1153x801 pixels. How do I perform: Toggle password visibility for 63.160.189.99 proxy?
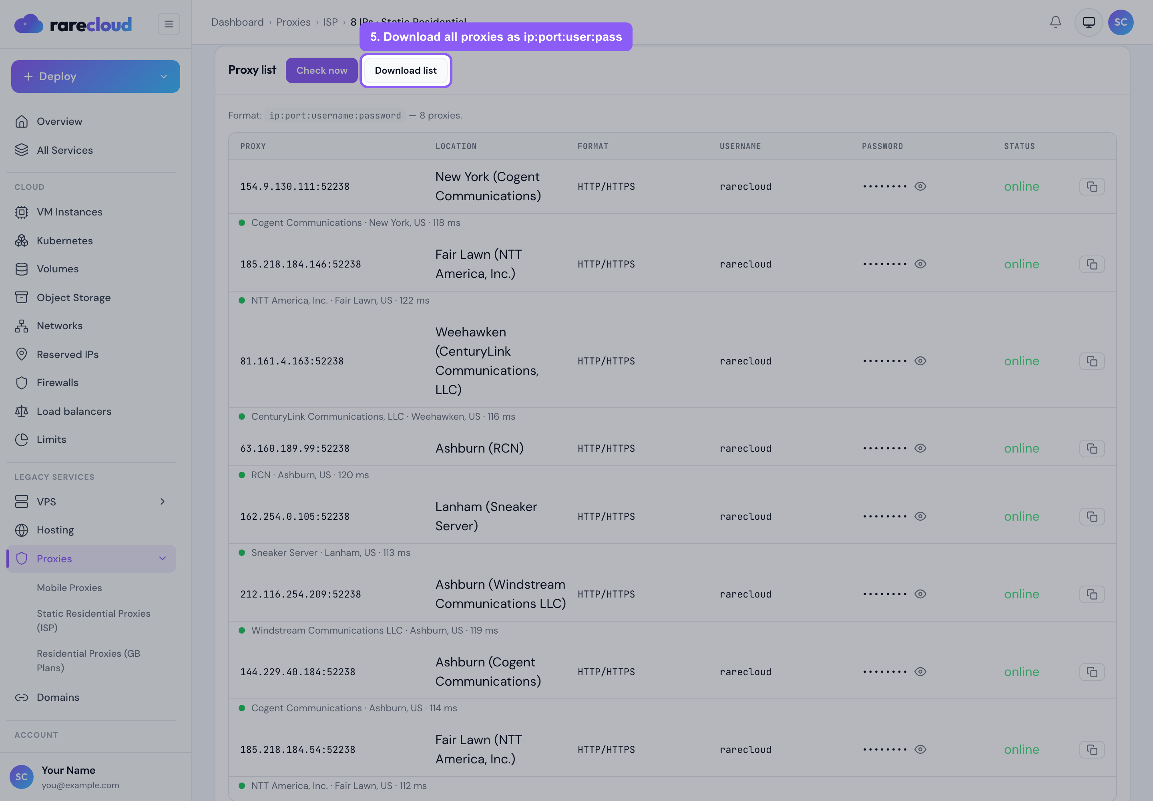pyautogui.click(x=920, y=448)
